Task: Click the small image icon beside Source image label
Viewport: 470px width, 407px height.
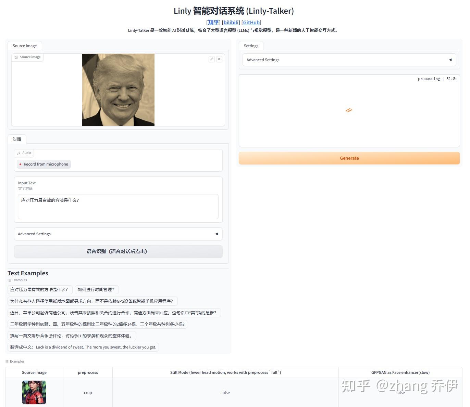Action: pyautogui.click(x=16, y=57)
